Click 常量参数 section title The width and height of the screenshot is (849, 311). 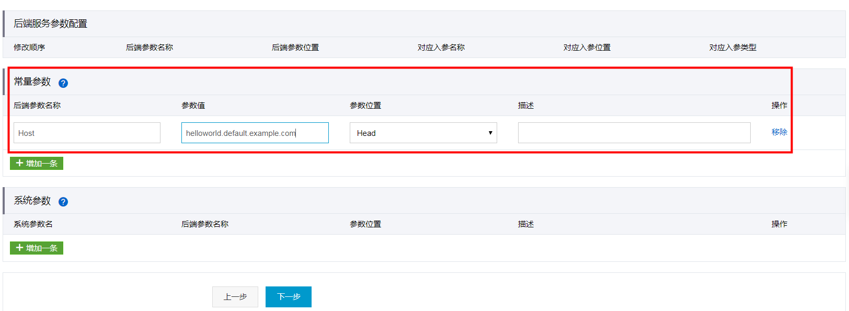tap(32, 82)
